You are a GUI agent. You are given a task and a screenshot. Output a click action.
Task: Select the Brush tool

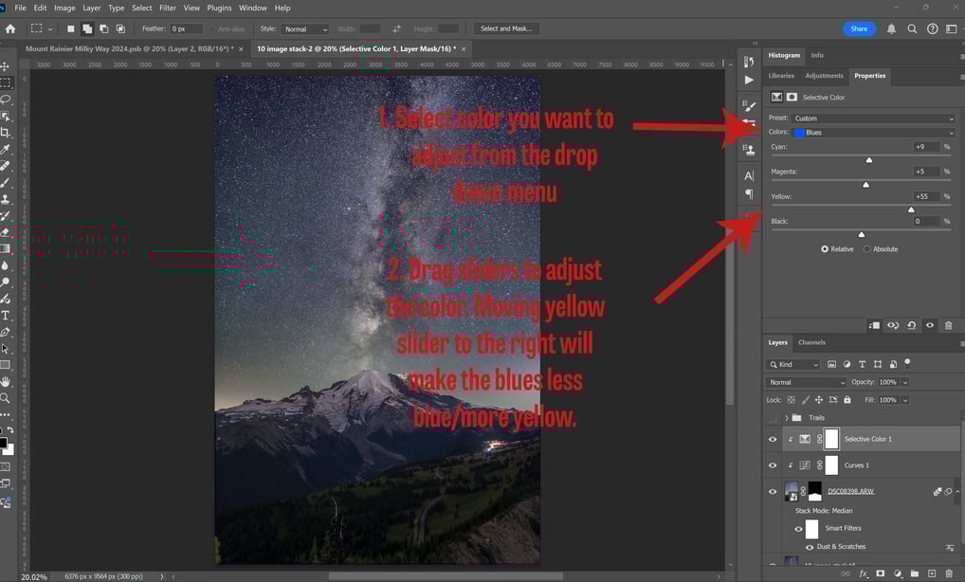click(6, 182)
